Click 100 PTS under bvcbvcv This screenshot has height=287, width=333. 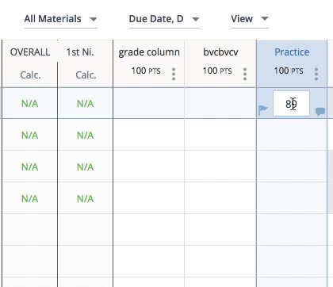click(217, 71)
